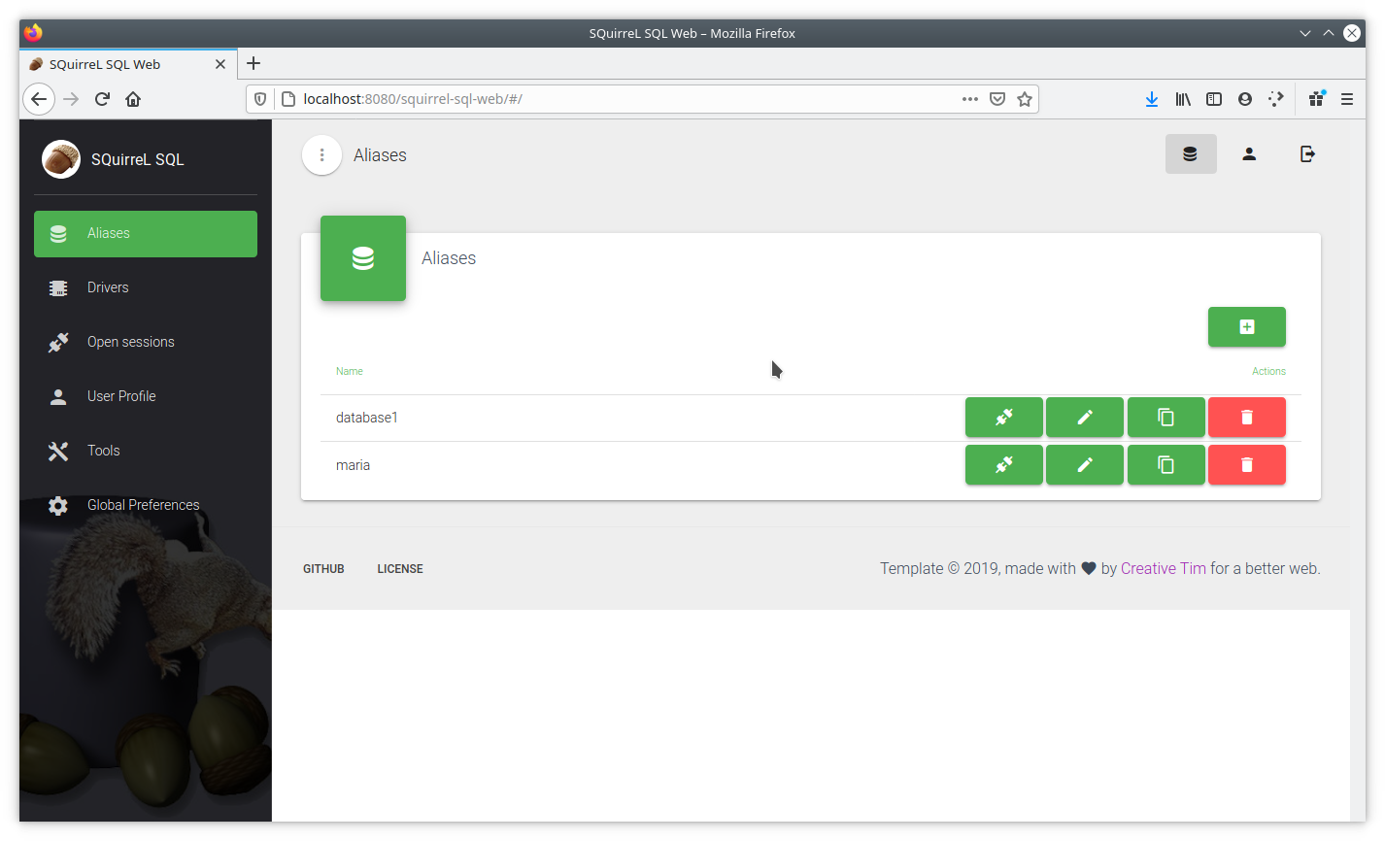Edit the maria alias
1385x841 pixels.
(1085, 465)
